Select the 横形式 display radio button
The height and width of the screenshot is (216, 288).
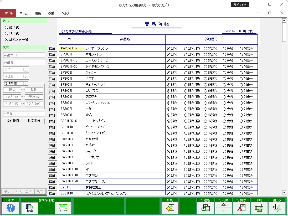pos(7,34)
